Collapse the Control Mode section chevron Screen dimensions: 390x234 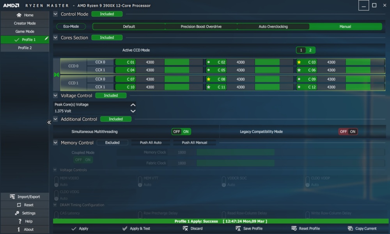click(x=55, y=14)
